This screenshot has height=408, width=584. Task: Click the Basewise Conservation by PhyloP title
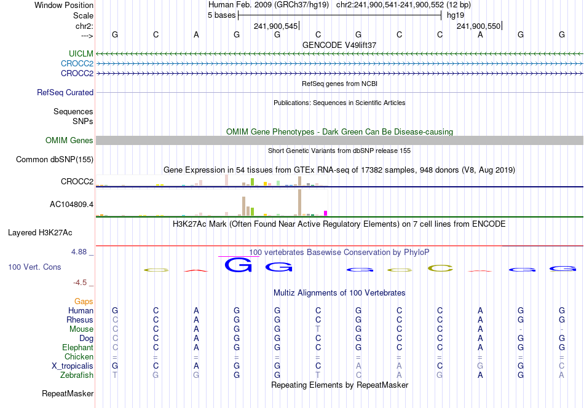point(339,253)
